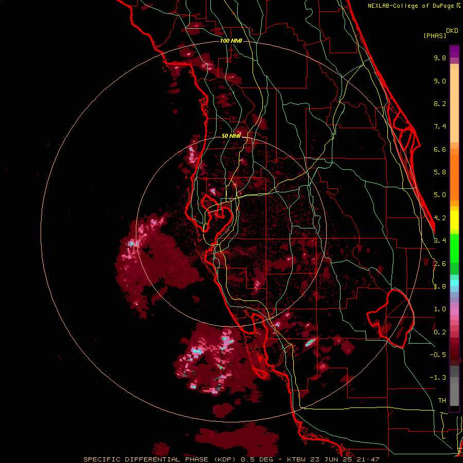
Task: Pick the large peach segment of the color bar
Action: pyautogui.click(x=454, y=105)
